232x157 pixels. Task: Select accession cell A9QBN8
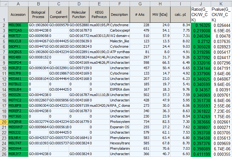18,122
